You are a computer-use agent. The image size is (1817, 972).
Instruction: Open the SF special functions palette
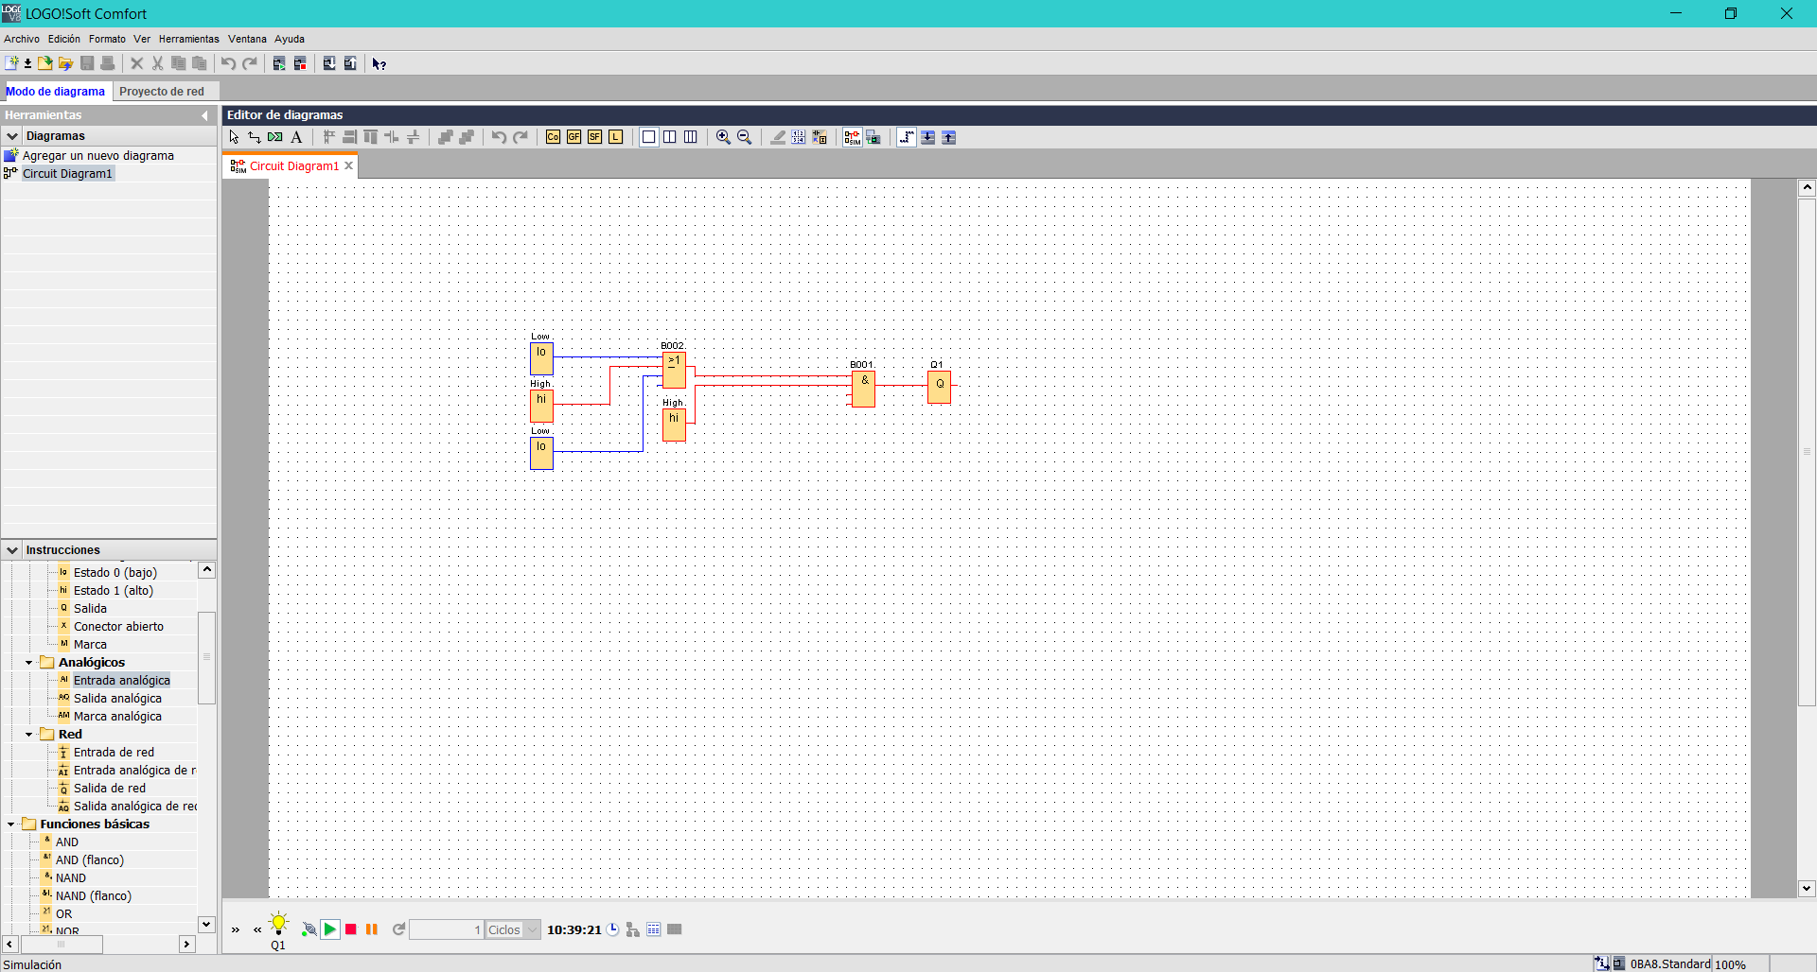click(x=595, y=137)
